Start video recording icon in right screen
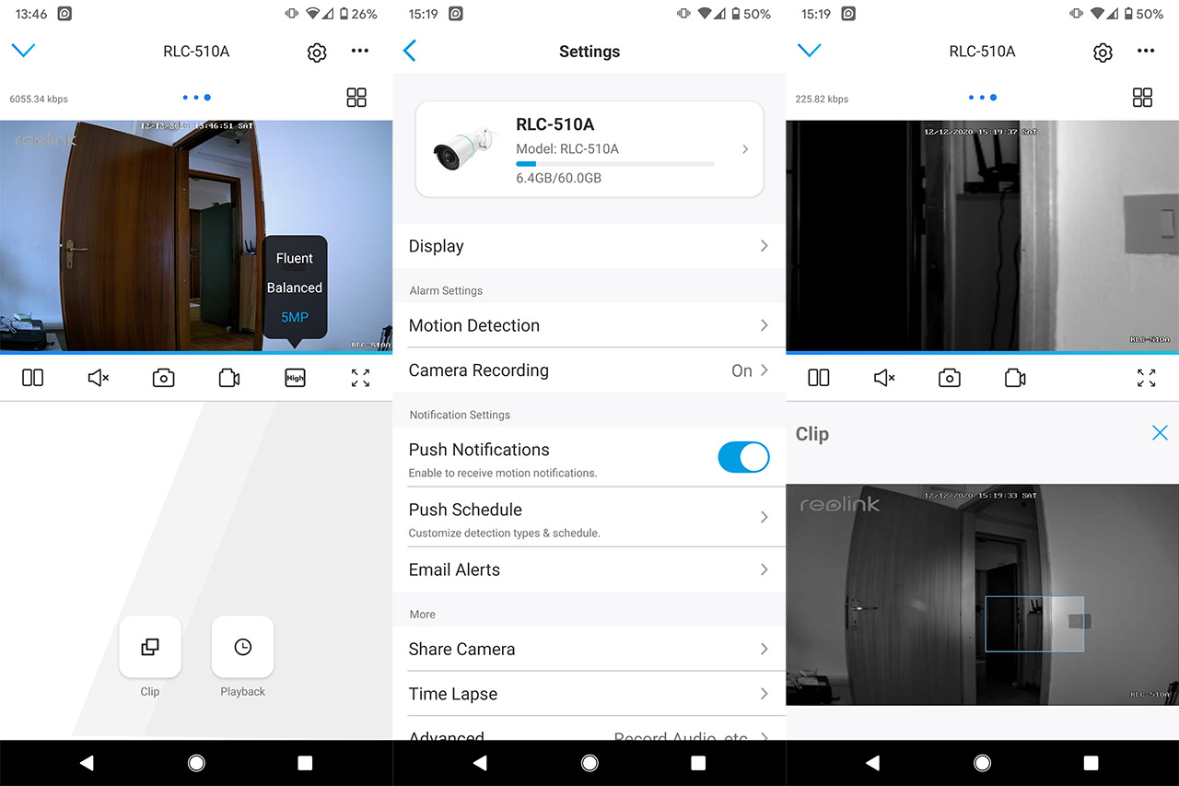Image resolution: width=1179 pixels, height=786 pixels. tap(1015, 378)
